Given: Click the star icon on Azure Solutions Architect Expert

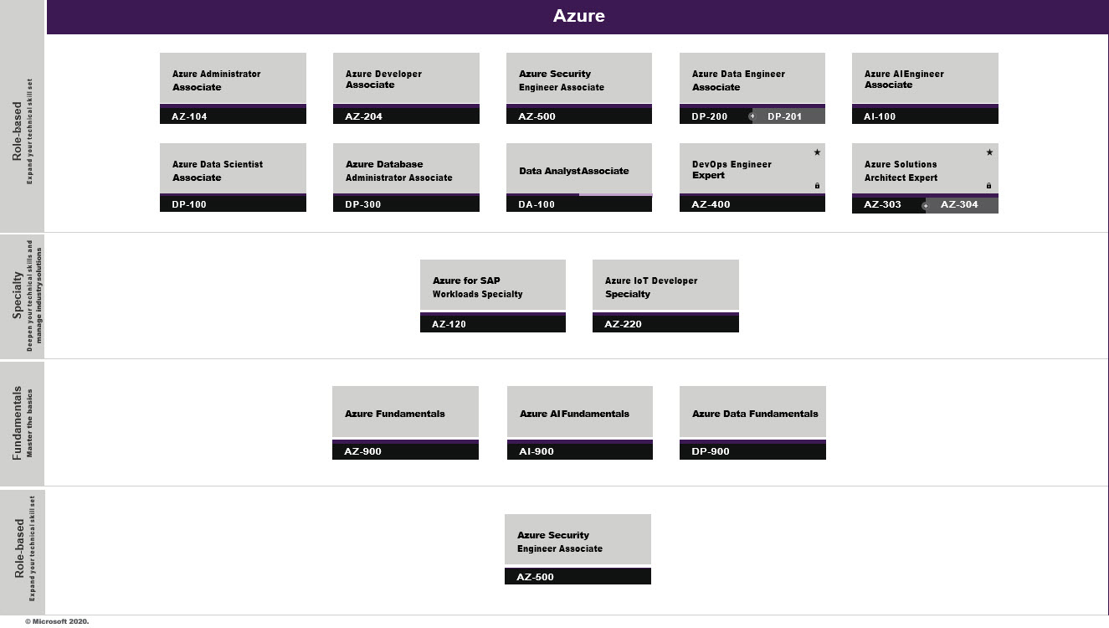Looking at the screenshot, I should coord(989,152).
